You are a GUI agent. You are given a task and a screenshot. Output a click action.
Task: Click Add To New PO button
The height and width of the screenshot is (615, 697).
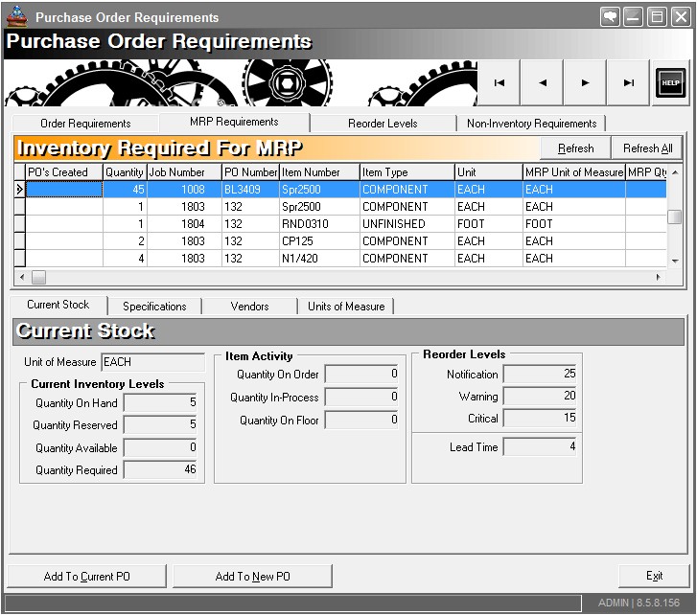click(x=252, y=577)
